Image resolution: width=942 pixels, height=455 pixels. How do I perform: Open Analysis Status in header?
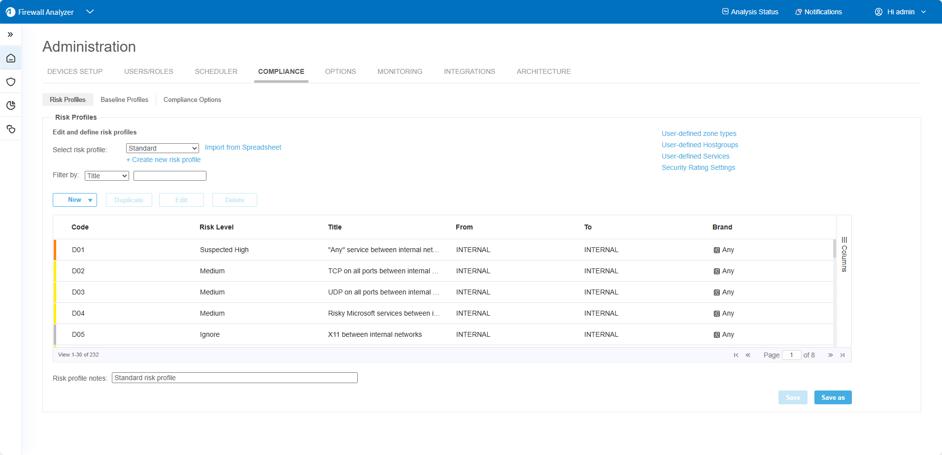pyautogui.click(x=750, y=12)
